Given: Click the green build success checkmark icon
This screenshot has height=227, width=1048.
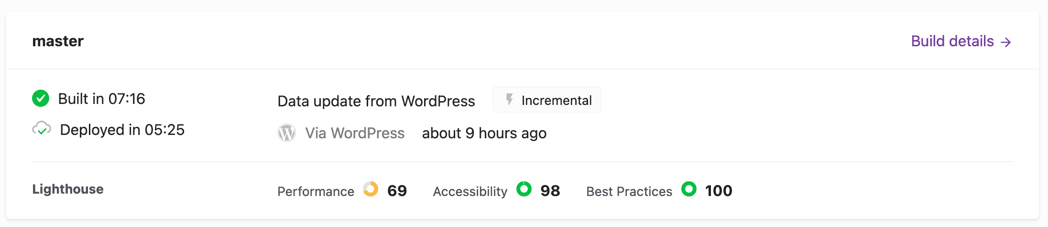Looking at the screenshot, I should pos(41,99).
